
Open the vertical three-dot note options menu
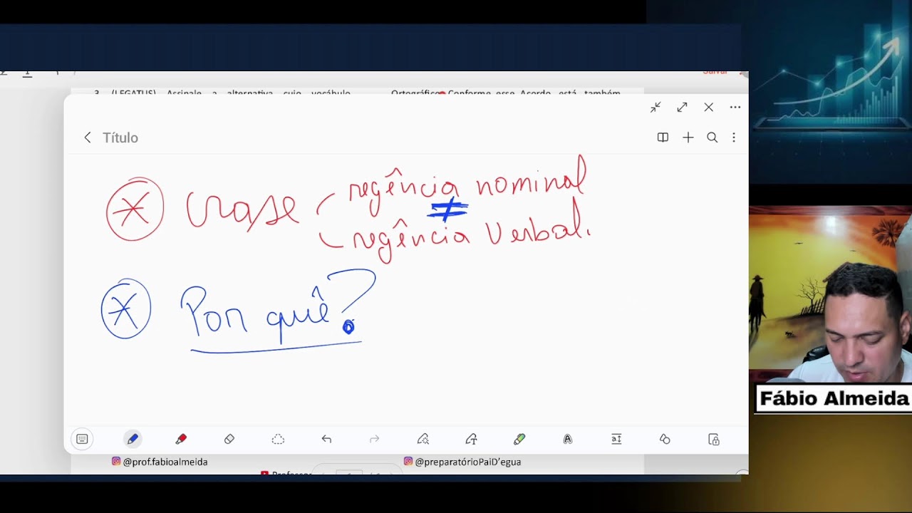tap(734, 138)
